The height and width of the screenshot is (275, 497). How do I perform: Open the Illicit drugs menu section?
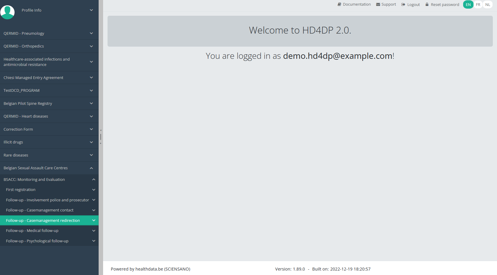click(13, 142)
